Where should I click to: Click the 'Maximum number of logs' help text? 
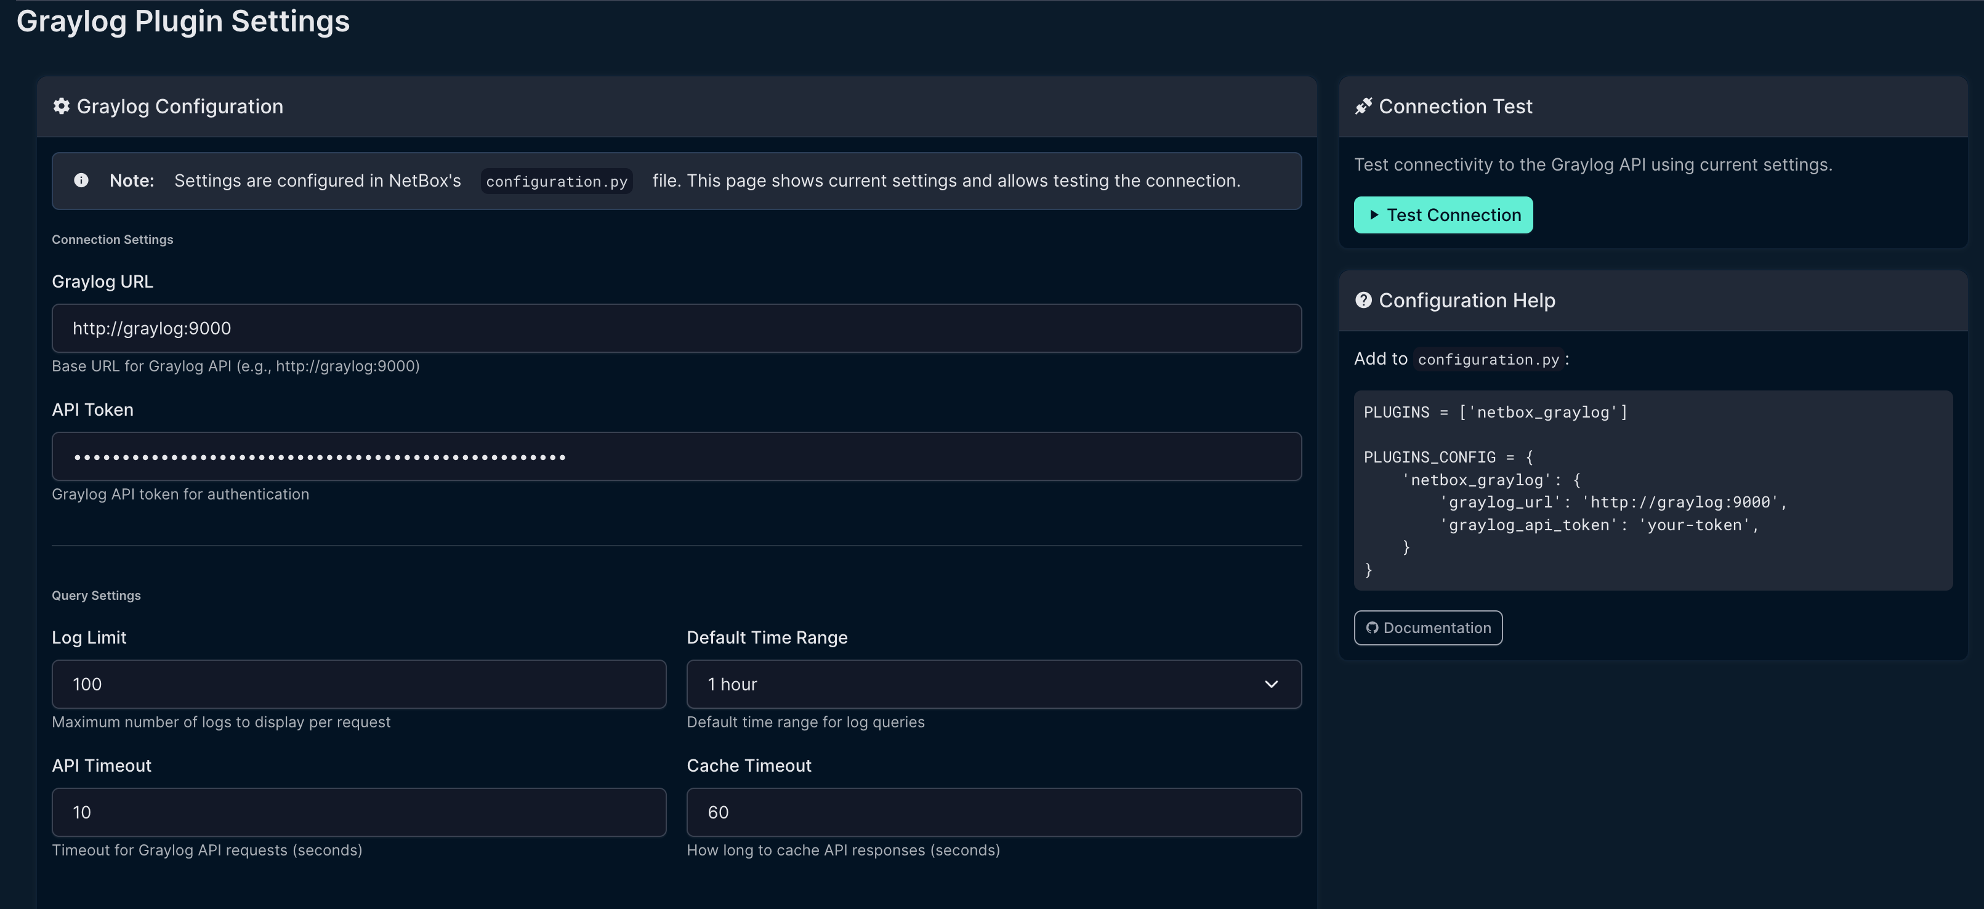click(x=221, y=722)
